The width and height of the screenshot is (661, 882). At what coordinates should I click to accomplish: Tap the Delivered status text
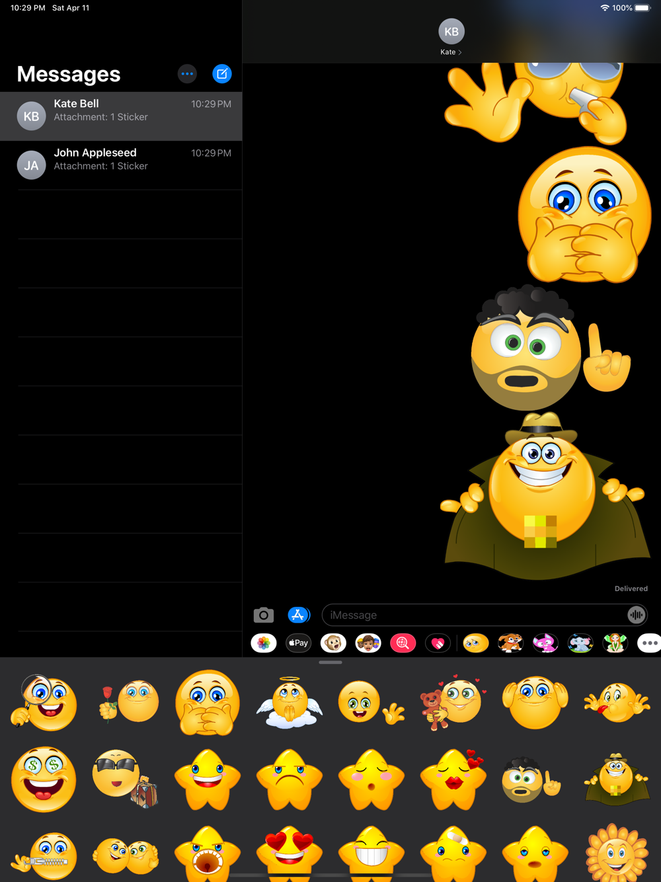631,588
